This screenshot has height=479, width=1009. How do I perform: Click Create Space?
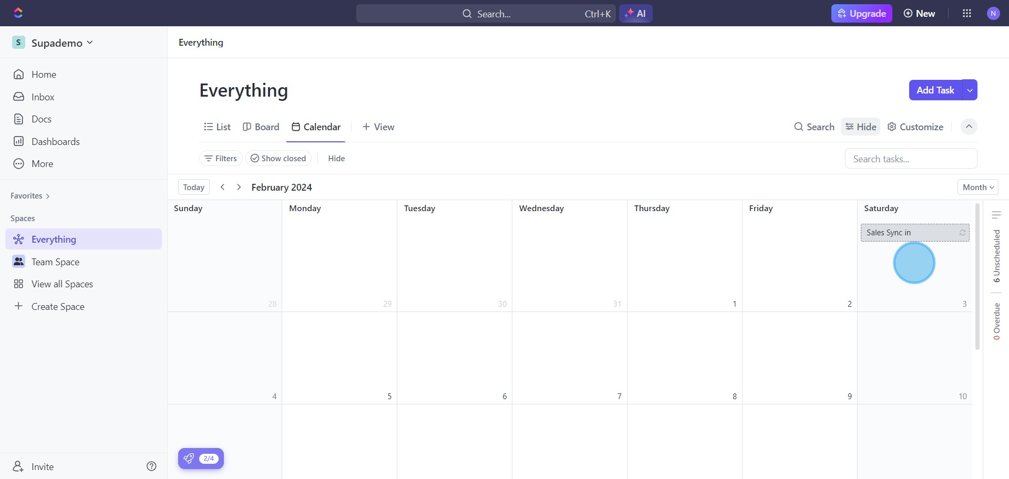pyautogui.click(x=84, y=306)
